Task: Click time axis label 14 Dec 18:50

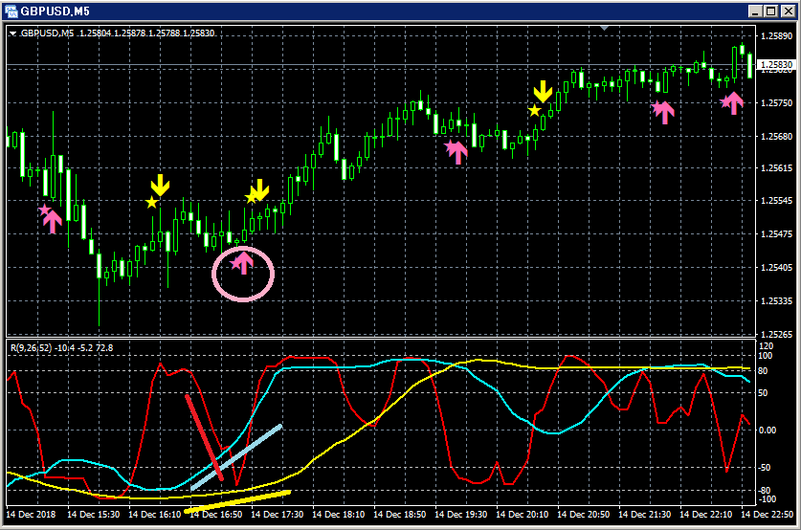Action: [399, 514]
